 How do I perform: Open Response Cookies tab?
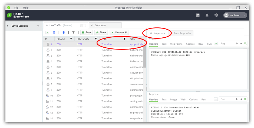[x=193, y=99]
